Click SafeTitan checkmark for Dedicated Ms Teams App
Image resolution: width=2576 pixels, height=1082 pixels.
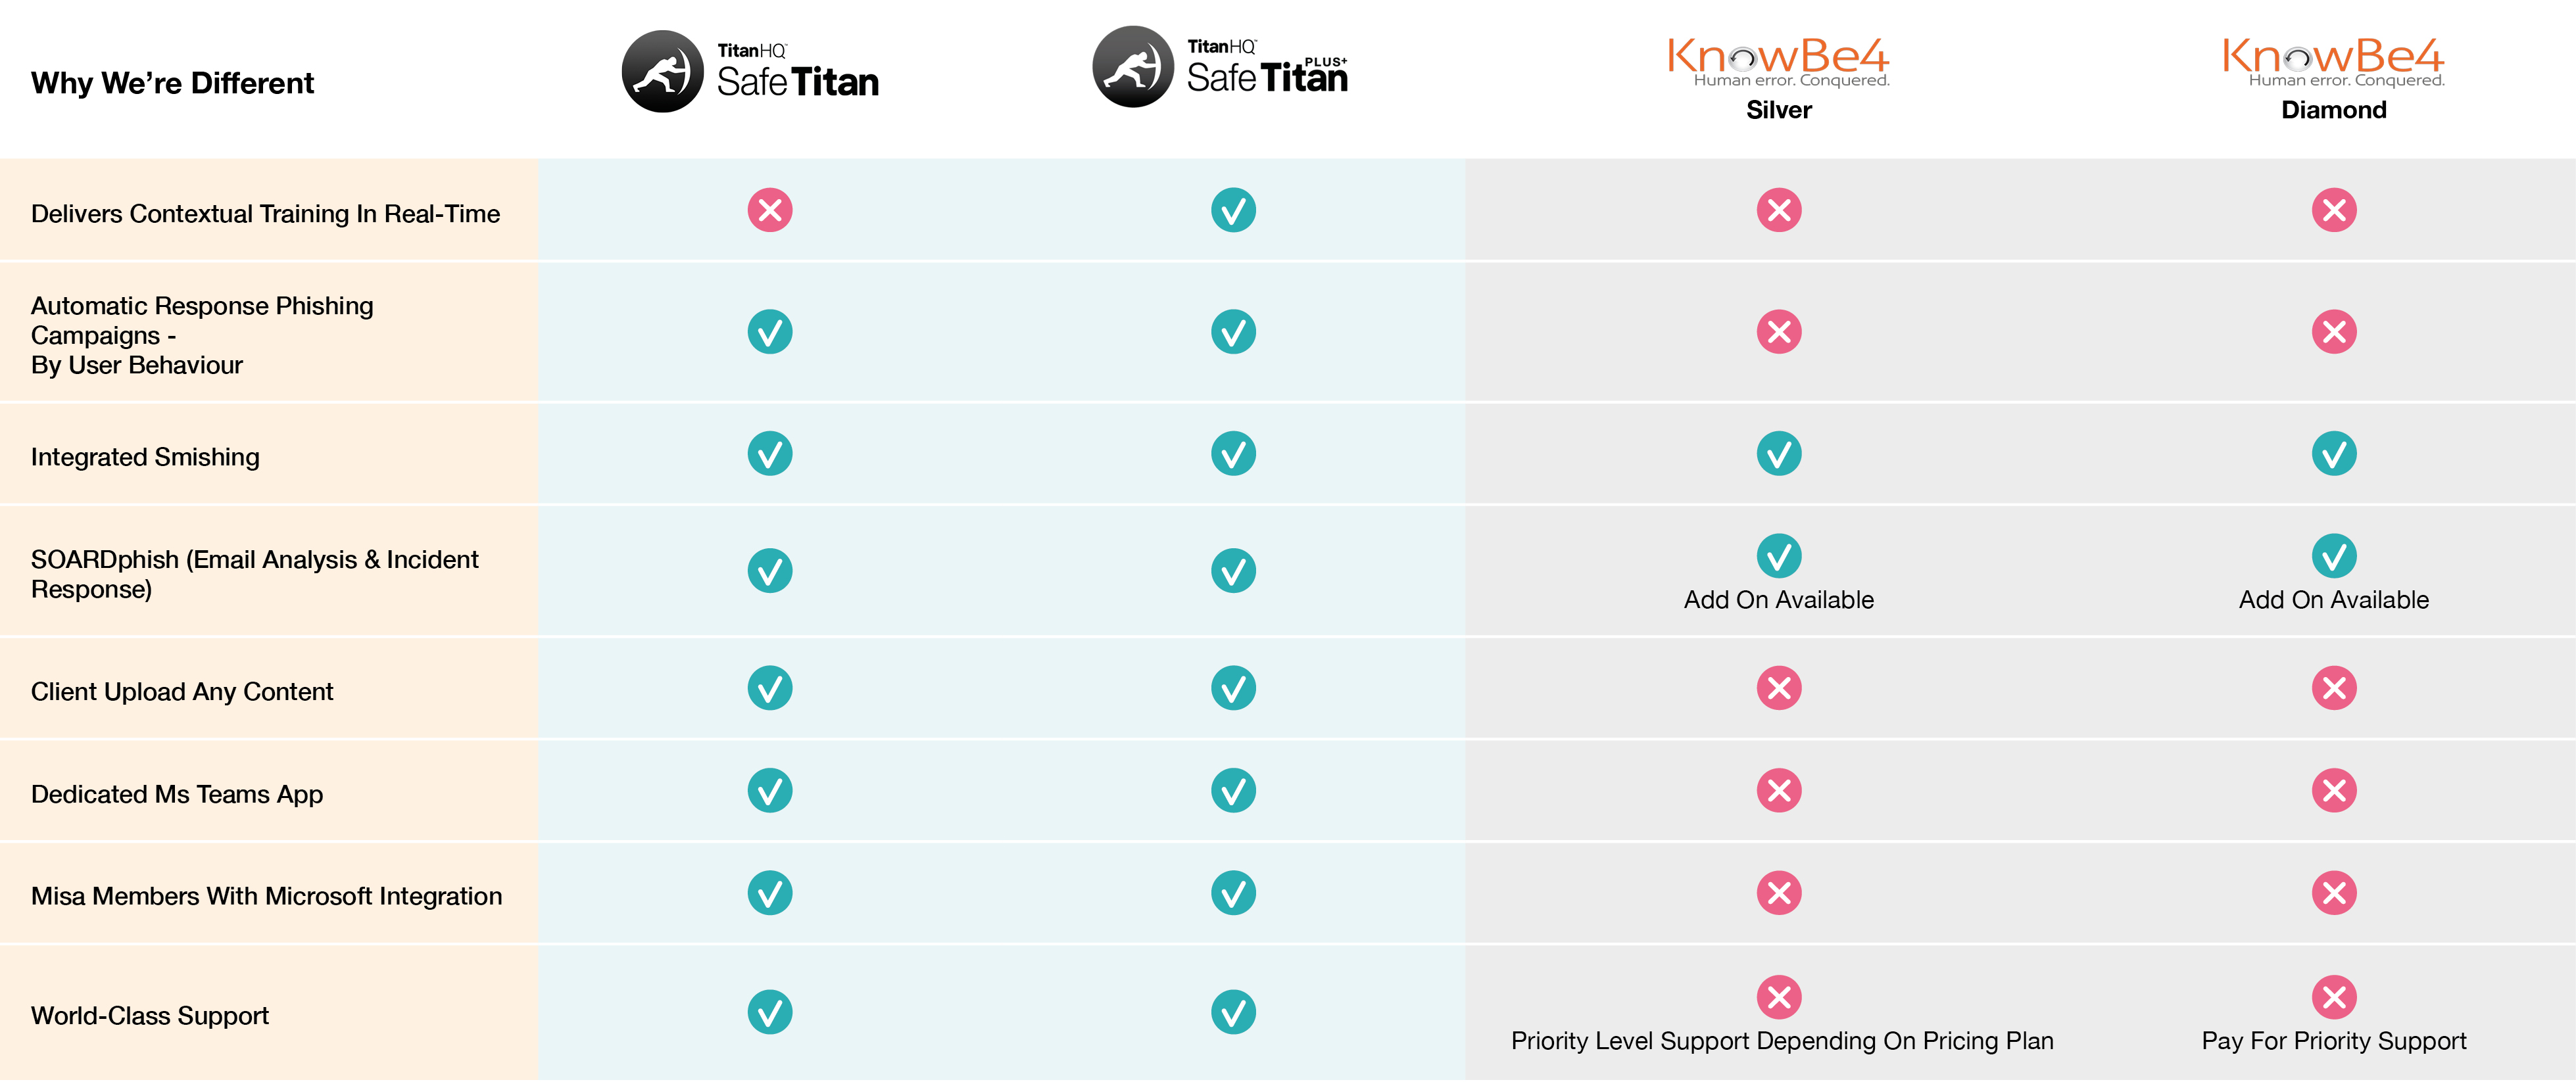(x=770, y=791)
